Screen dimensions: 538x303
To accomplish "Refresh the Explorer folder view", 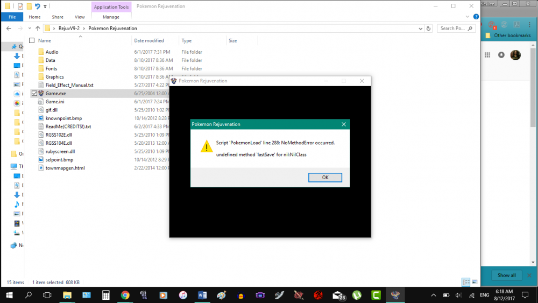I will (428, 29).
